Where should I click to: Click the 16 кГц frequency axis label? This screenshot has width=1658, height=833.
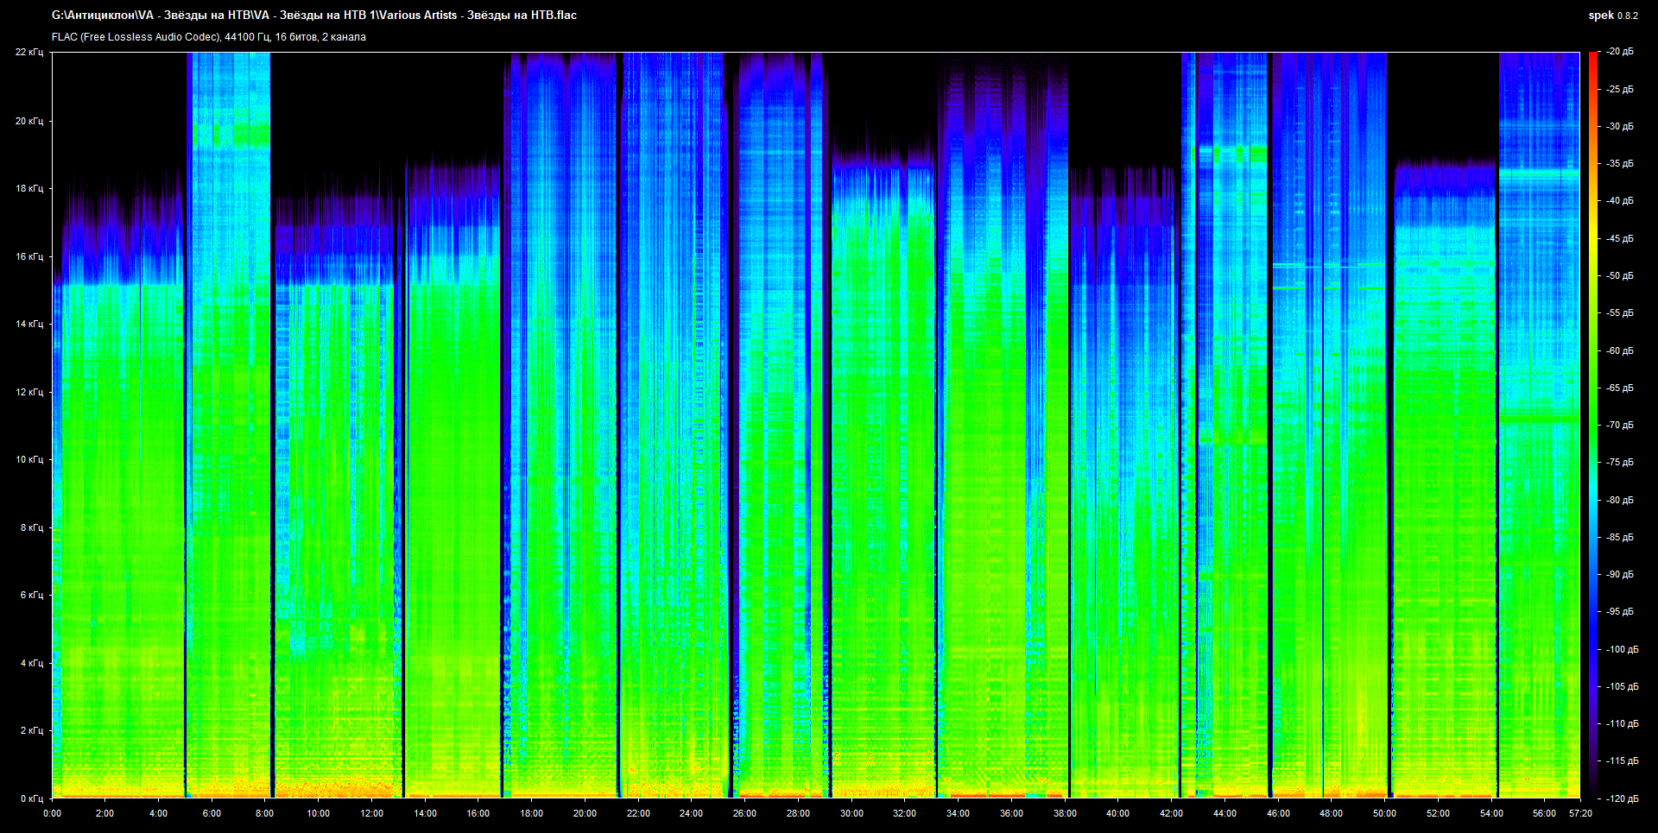coord(28,256)
